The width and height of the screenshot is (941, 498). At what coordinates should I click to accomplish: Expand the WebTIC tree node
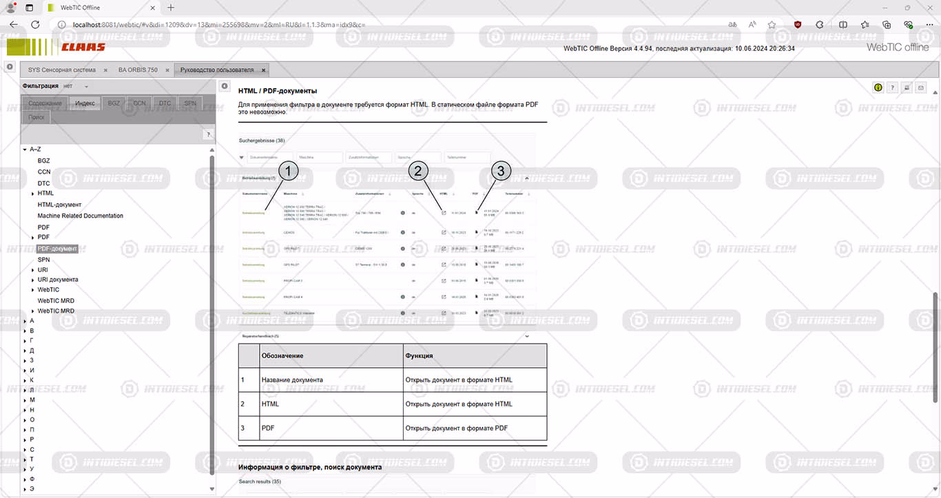(x=33, y=290)
